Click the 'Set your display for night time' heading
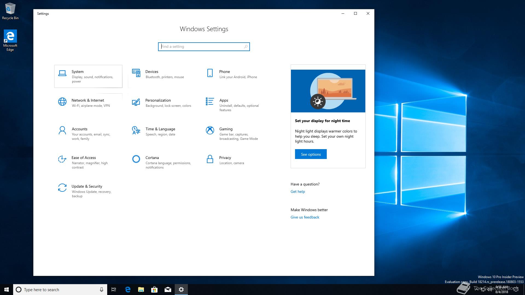 [x=322, y=121]
